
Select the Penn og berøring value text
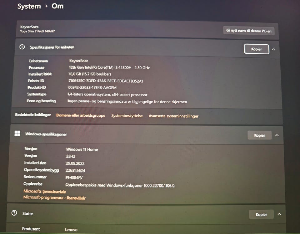point(127,101)
